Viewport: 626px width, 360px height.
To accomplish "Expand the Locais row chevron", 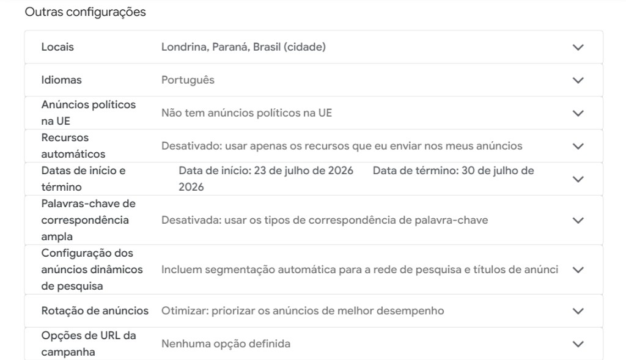I will (578, 47).
